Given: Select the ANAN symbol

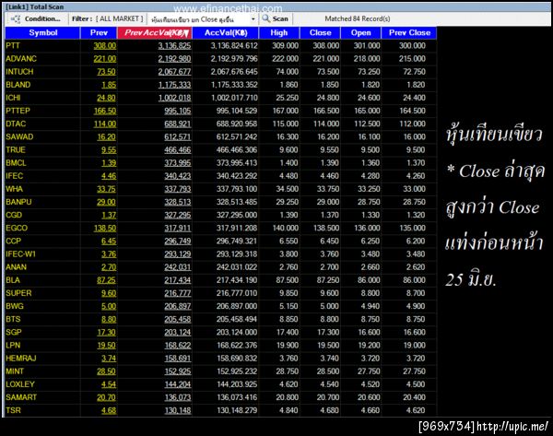Looking at the screenshot, I should 16,267.
